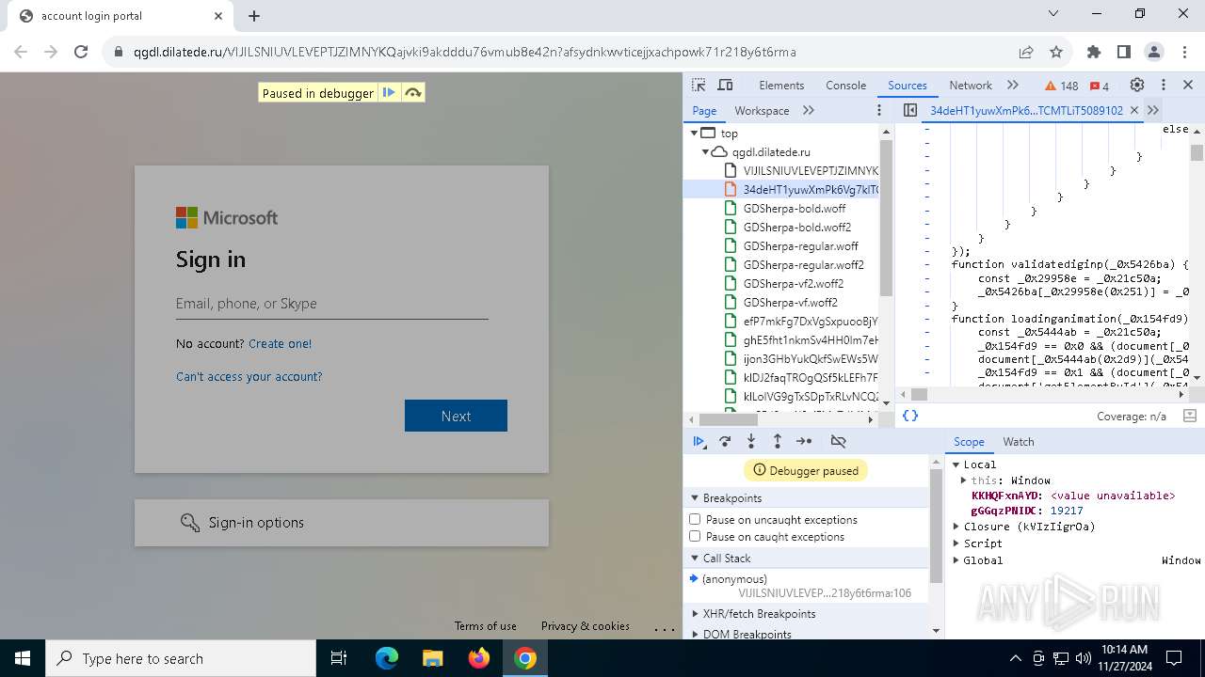Collapse qgdl.dilatede.ru domain node
This screenshot has width=1205, height=677.
(705, 151)
